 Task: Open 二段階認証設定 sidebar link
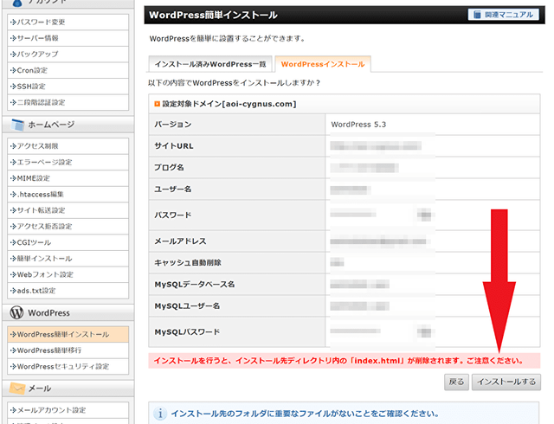pos(68,102)
